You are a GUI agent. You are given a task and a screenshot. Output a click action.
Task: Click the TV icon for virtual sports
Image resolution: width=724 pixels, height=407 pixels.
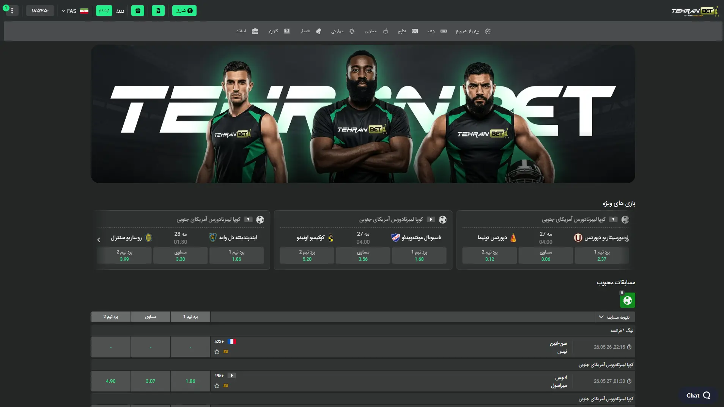[386, 31]
